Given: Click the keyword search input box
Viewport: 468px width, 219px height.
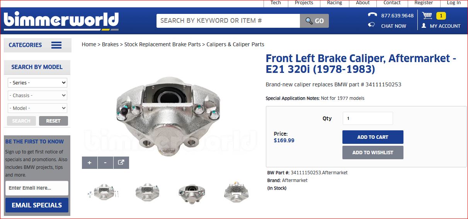Looking at the screenshot, I should click(228, 21).
